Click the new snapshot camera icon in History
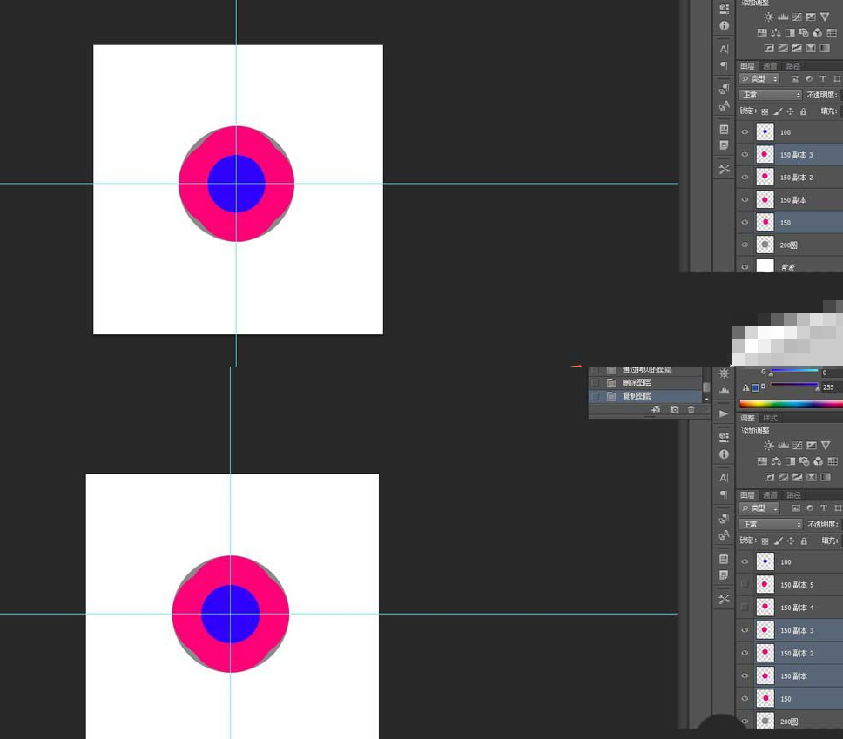The width and height of the screenshot is (843, 739). point(675,409)
